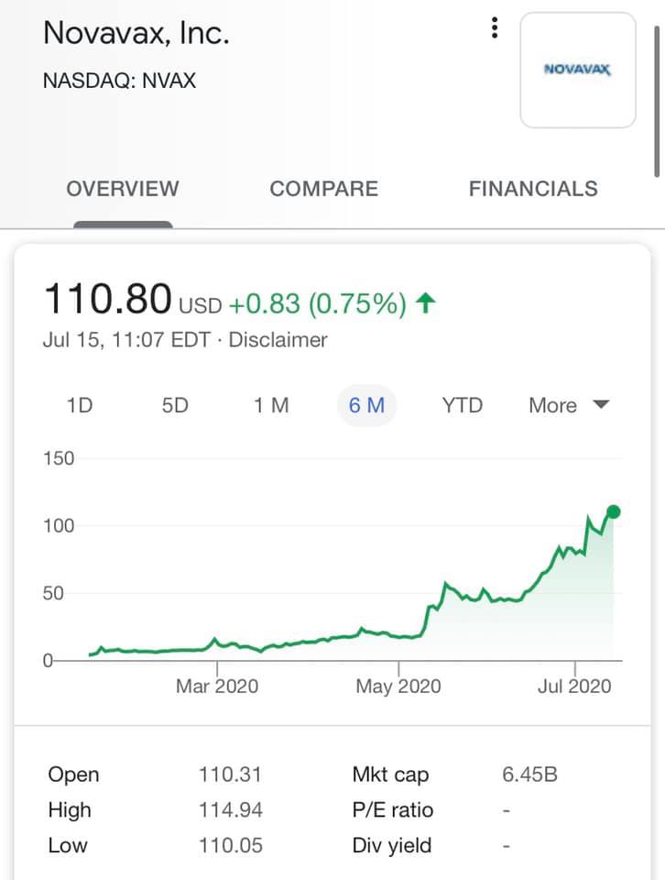Select the 5D chart range

[x=175, y=405]
